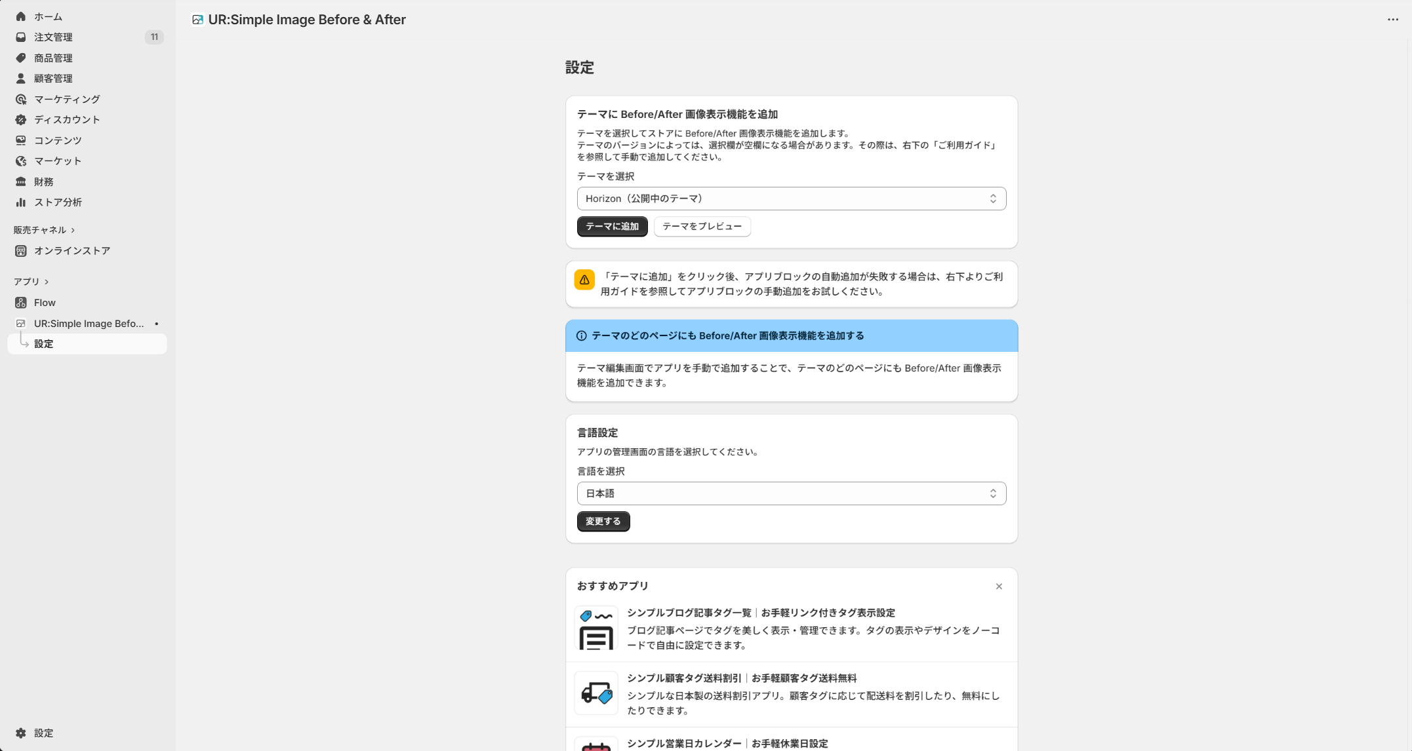Click the 財務 finance icon
Image resolution: width=1412 pixels, height=751 pixels.
[x=20, y=182]
